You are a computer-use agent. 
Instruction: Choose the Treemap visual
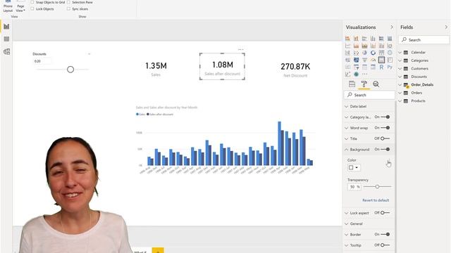pyautogui.click(x=381, y=53)
